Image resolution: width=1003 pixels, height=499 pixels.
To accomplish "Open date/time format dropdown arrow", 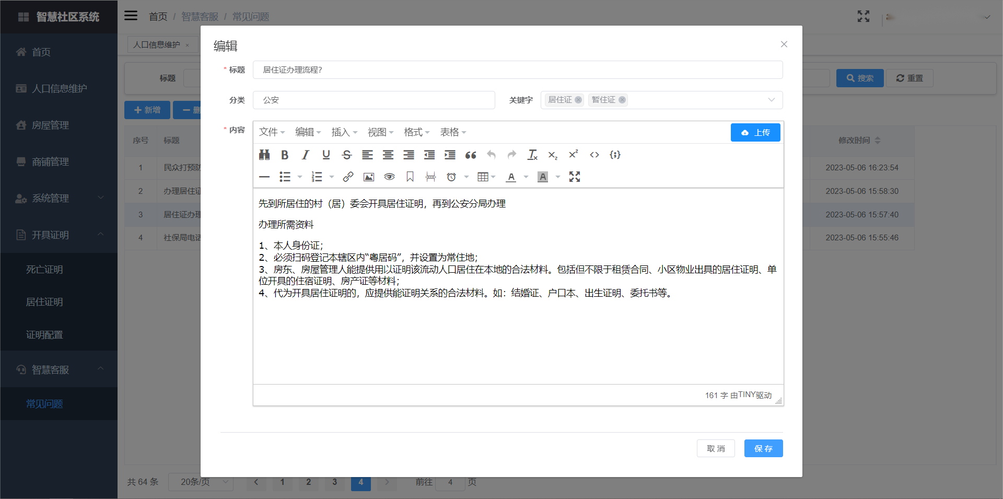I will tap(466, 177).
